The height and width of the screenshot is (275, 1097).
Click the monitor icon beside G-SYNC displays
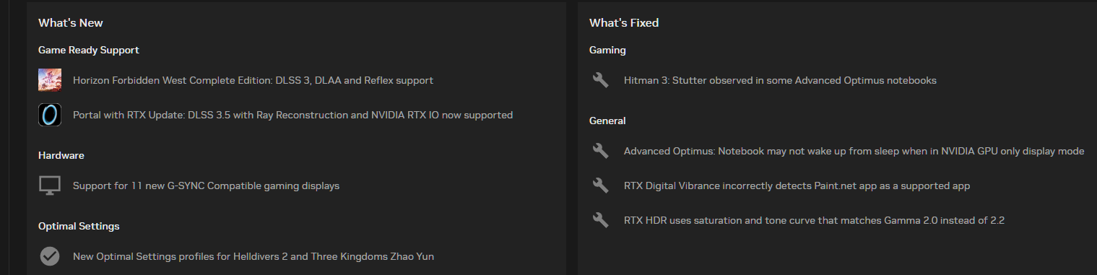coord(50,185)
